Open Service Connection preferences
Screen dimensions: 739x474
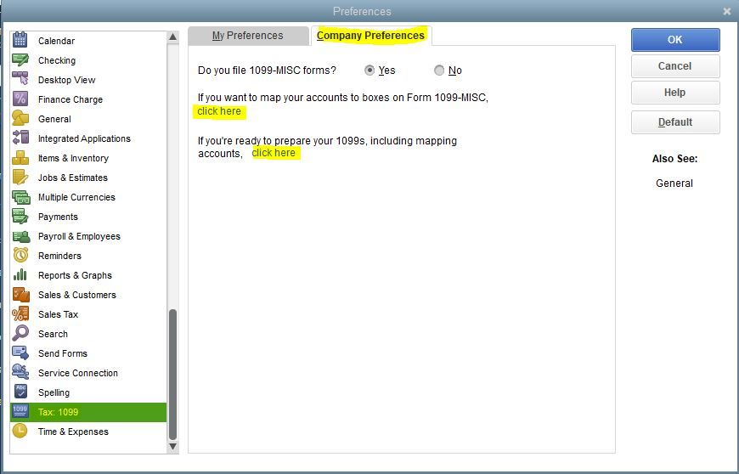[88, 373]
